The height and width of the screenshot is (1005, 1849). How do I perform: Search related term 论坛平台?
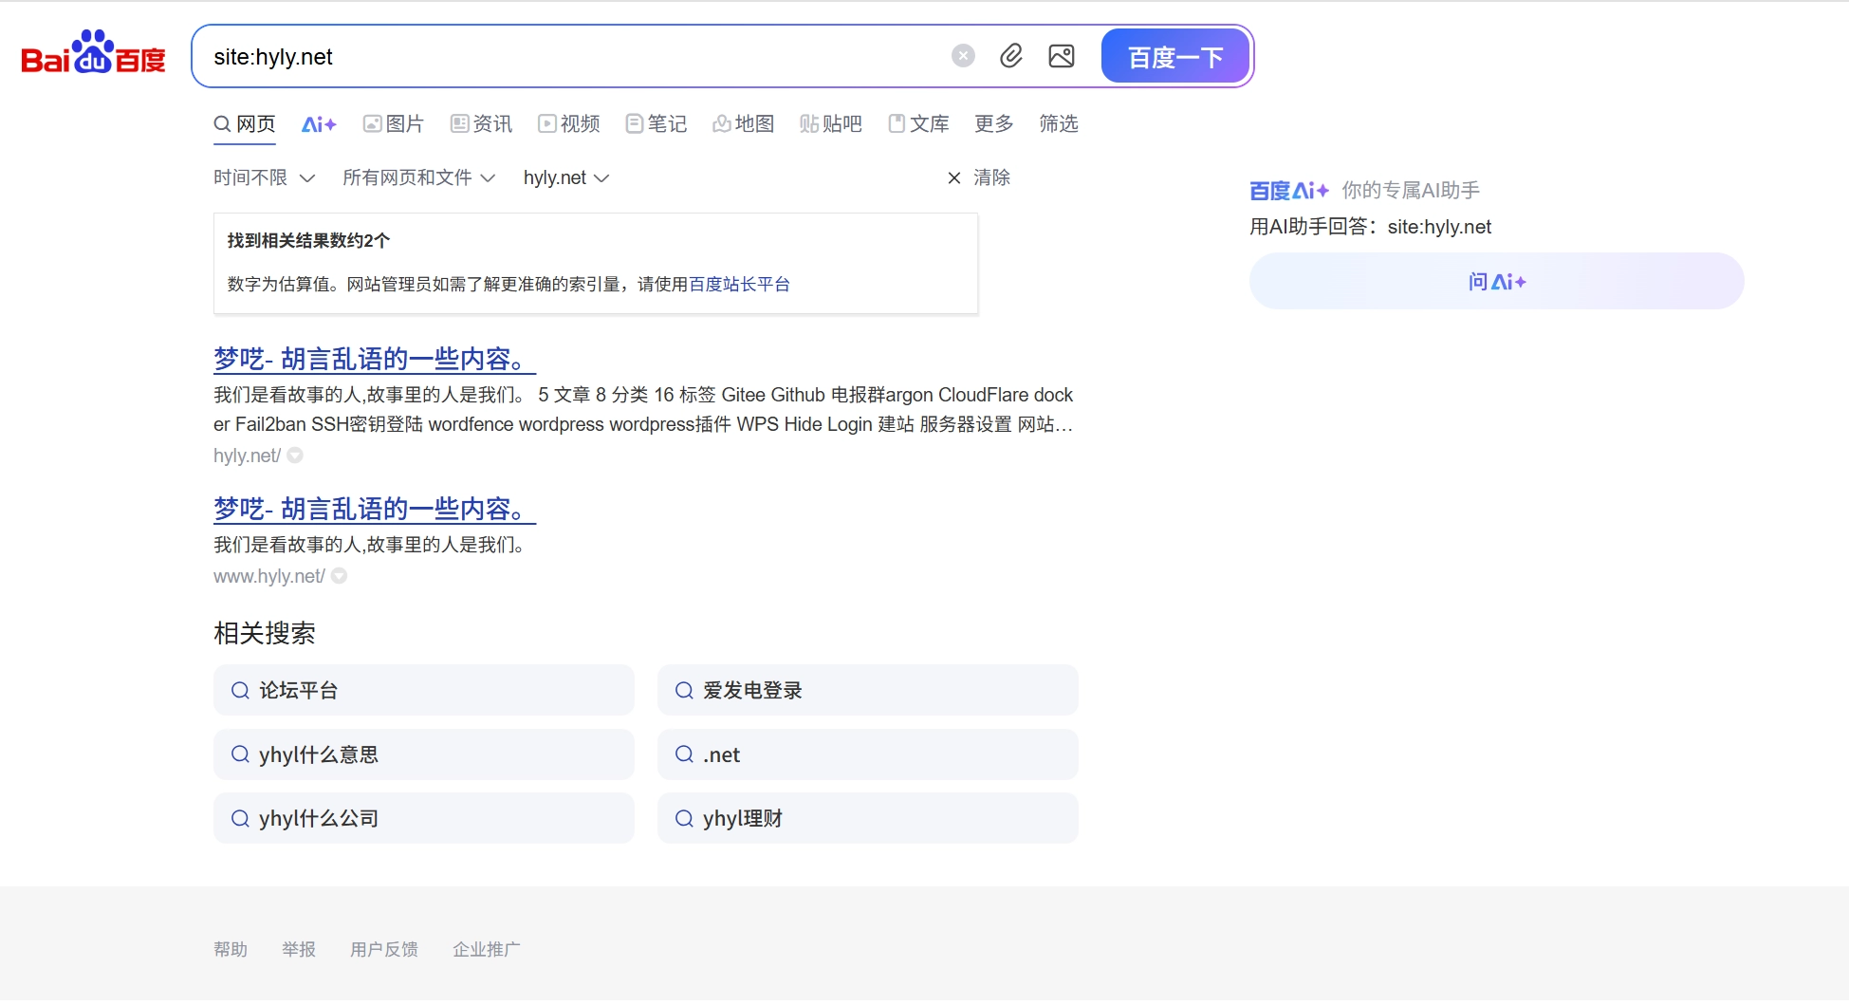click(x=423, y=691)
